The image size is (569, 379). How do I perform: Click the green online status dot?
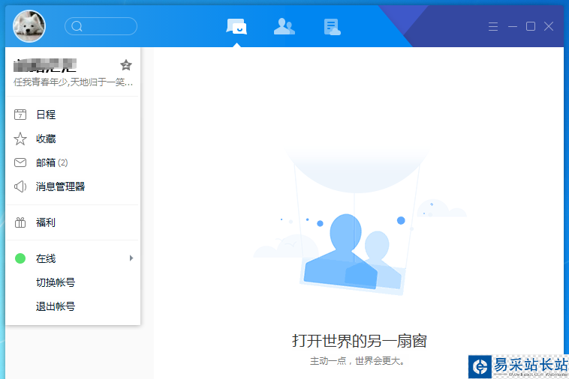pyautogui.click(x=20, y=258)
